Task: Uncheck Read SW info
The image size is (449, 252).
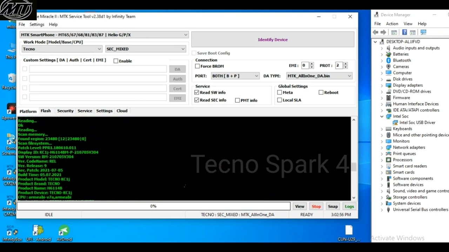Action: pyautogui.click(x=197, y=92)
